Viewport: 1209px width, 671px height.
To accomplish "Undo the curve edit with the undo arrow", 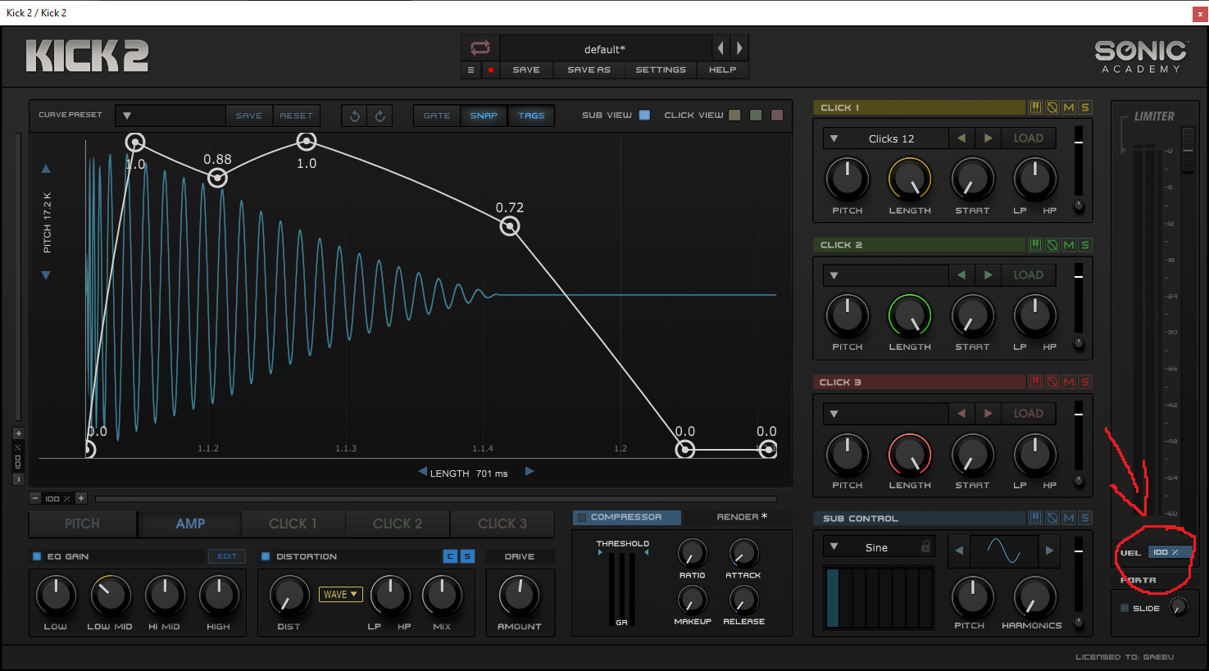I will click(x=354, y=116).
